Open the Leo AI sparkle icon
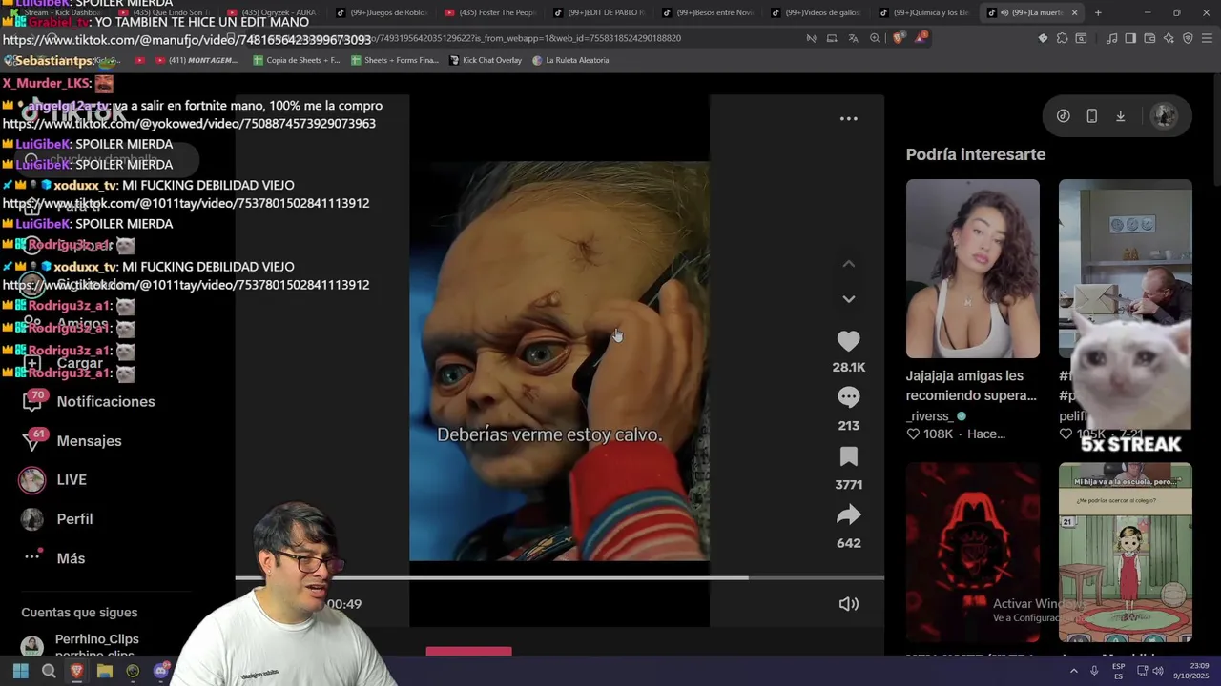Screen dimensions: 1221x686 [x=1169, y=38]
